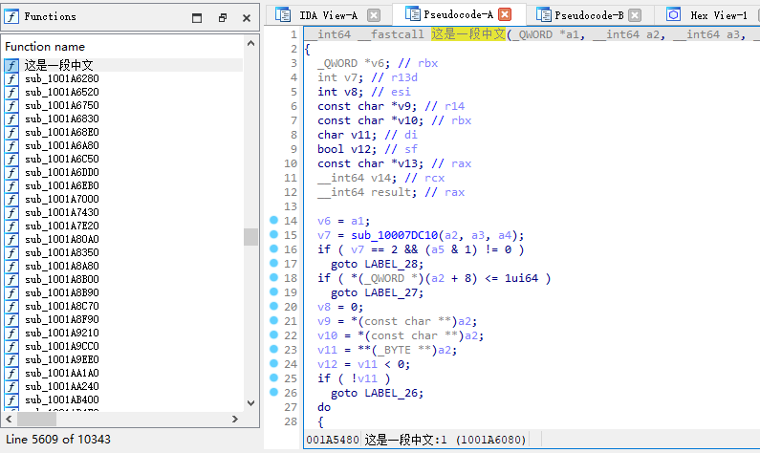Image resolution: width=760 pixels, height=453 pixels.
Task: Switch to the Pseudocode-B tab
Action: point(589,15)
